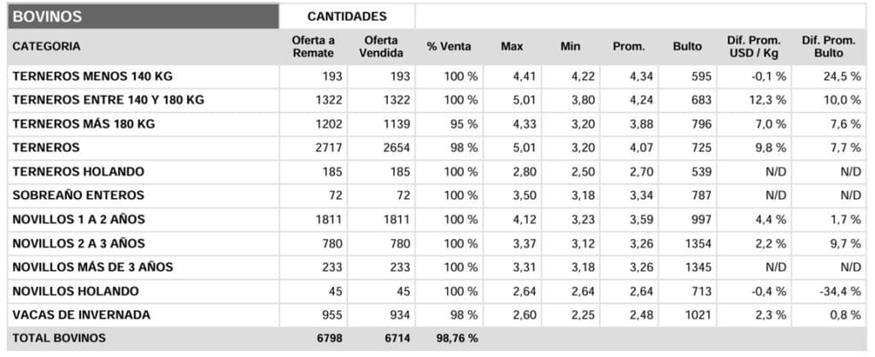Select the Bulto column header

[687, 46]
